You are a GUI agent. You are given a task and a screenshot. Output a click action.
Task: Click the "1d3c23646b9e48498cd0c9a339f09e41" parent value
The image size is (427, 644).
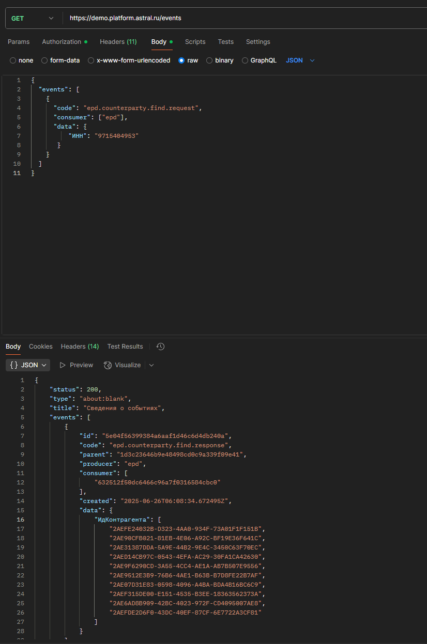click(180, 454)
